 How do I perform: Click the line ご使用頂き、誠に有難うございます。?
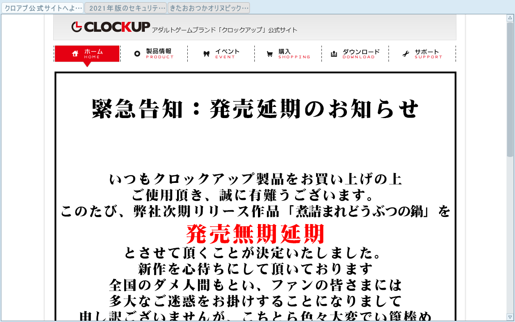(253, 195)
